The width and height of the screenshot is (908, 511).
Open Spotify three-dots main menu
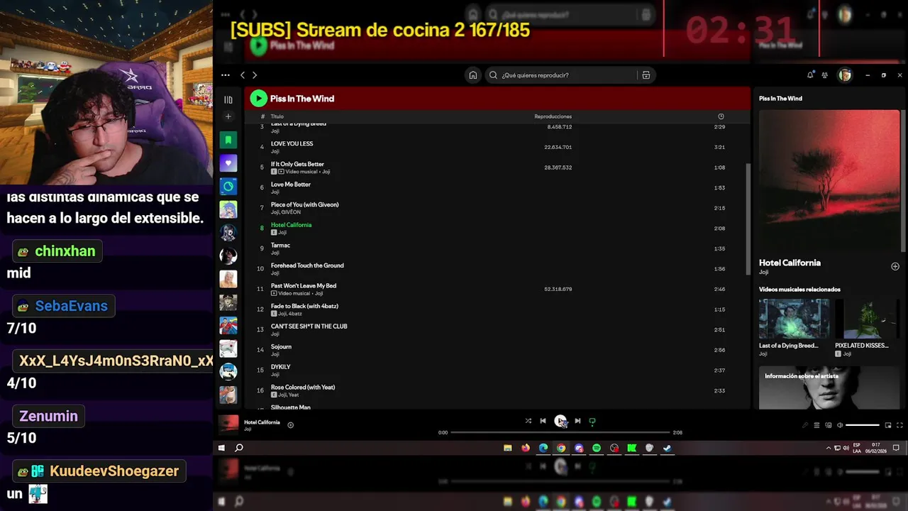pyautogui.click(x=226, y=75)
